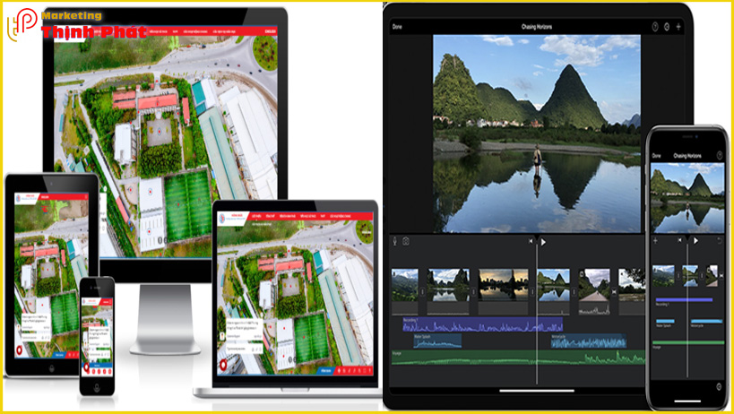Click the home button on left tablet
The width and height of the screenshot is (734, 414).
51,368
